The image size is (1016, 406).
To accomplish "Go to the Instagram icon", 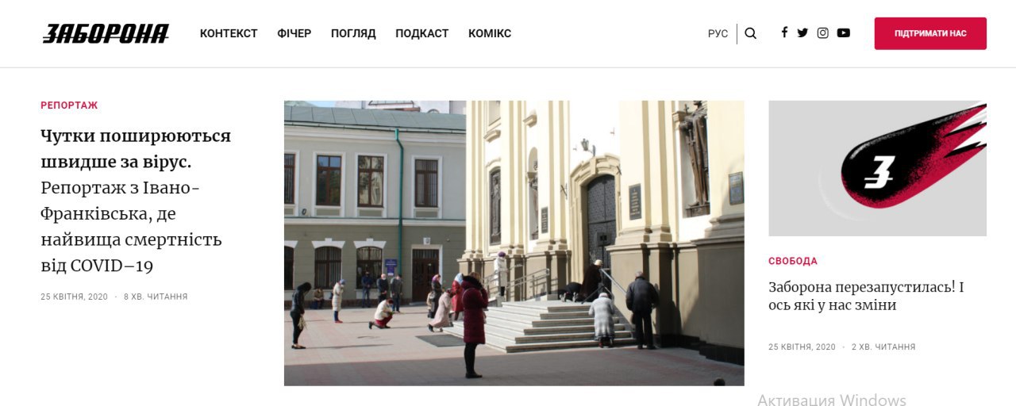I will click(x=823, y=33).
